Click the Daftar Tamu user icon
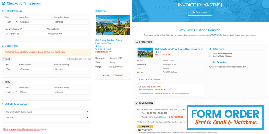The height and width of the screenshot is (134, 269). (x=210, y=49)
